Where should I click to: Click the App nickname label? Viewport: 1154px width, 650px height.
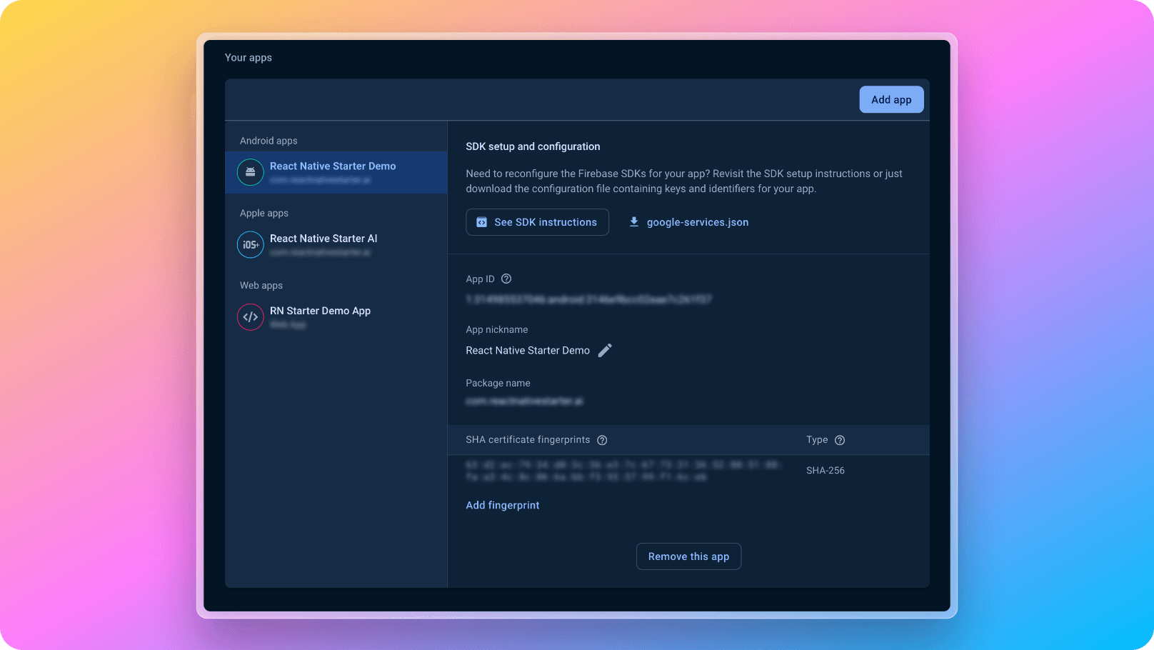(497, 329)
